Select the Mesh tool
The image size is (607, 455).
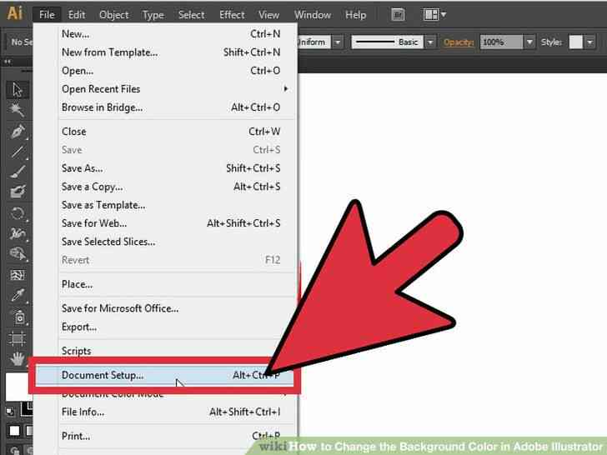point(17,275)
